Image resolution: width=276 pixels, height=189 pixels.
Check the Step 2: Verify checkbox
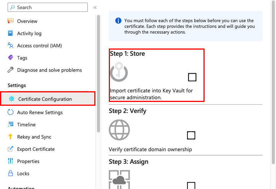pyautogui.click(x=191, y=135)
